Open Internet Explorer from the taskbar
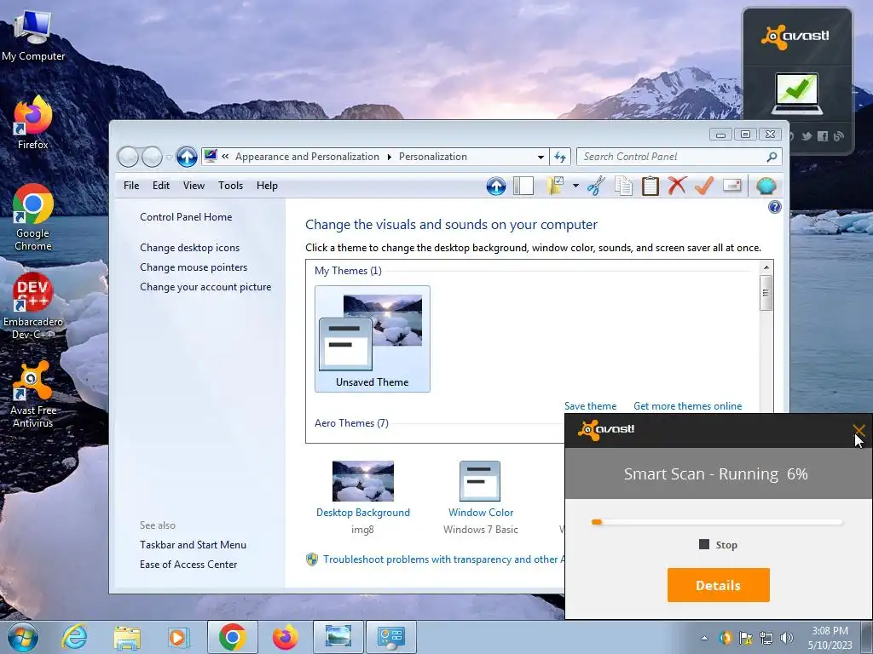Viewport: 873px width, 654px height. coord(75,637)
